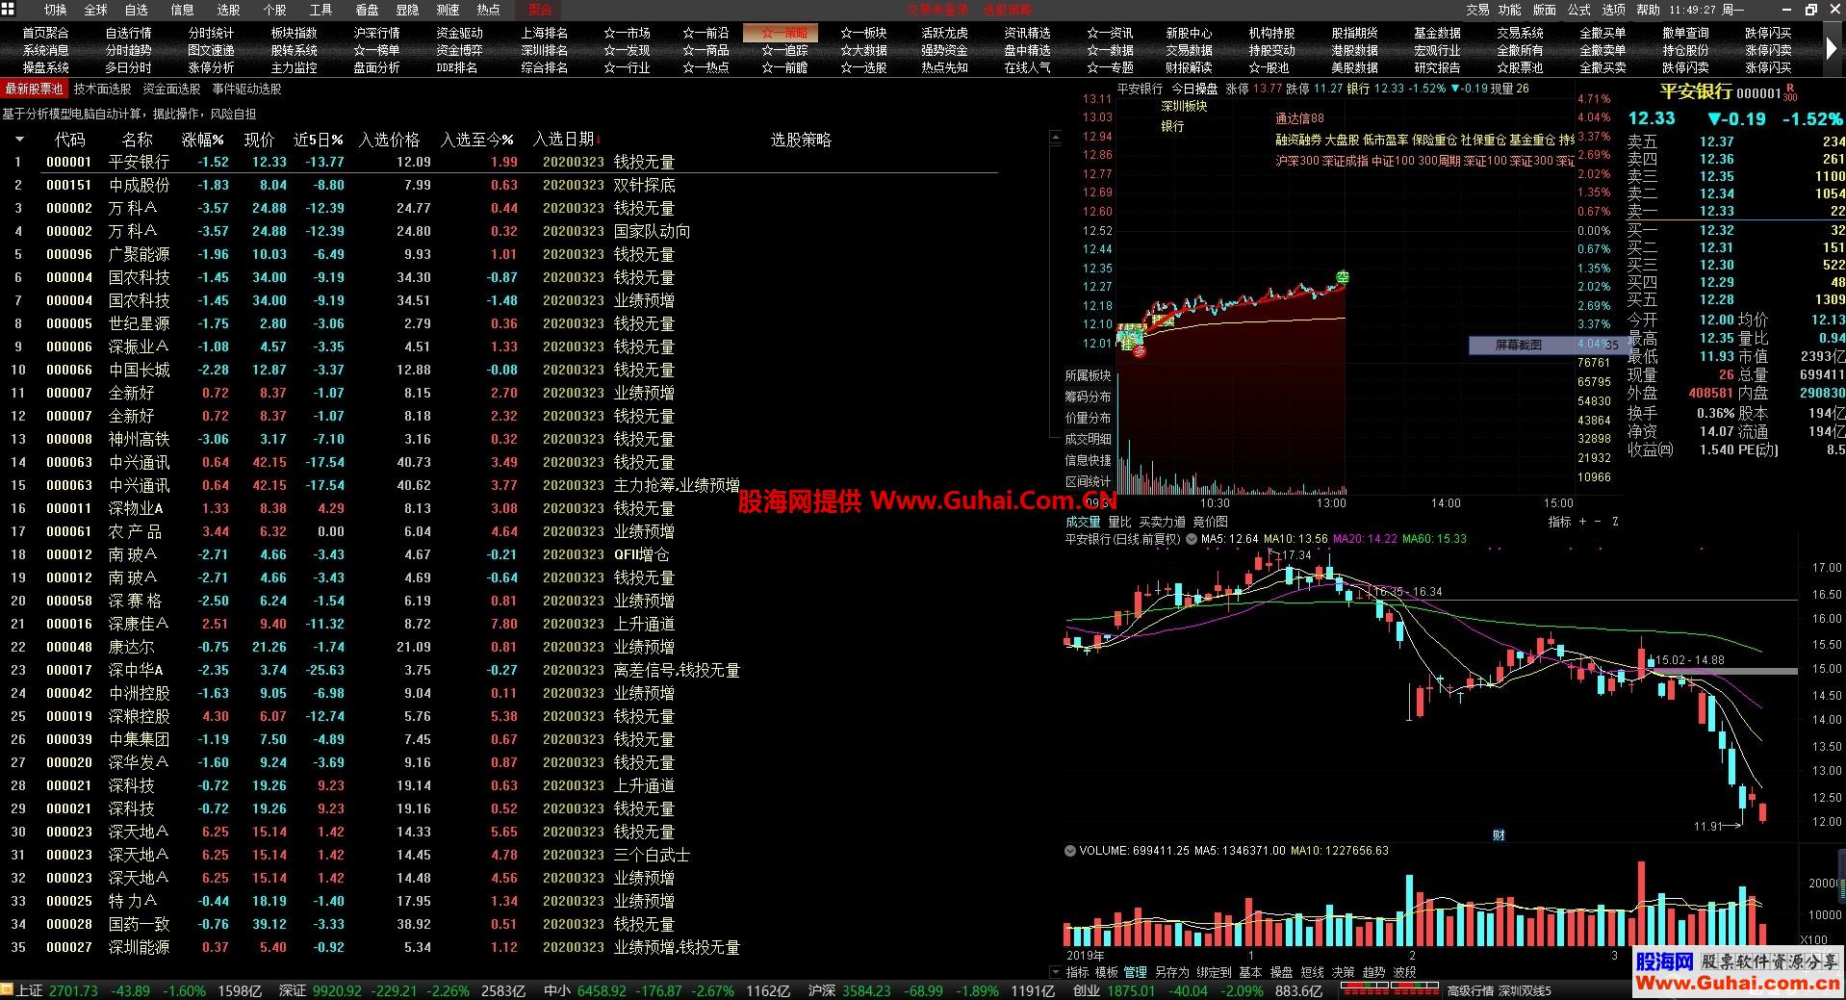
Task: Click the 首页聚合 shortcut
Action: [x=46, y=33]
